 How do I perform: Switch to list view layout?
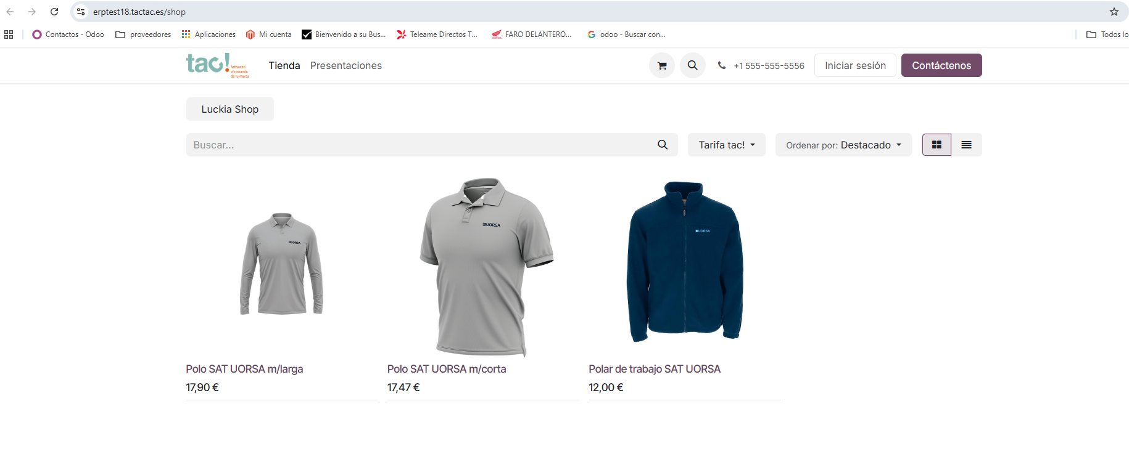pos(966,145)
